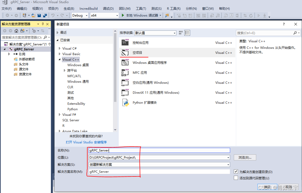Viewport: 302px width, 193px height.
Task: Open the Tools (工具) menu
Action: pos(141,9)
